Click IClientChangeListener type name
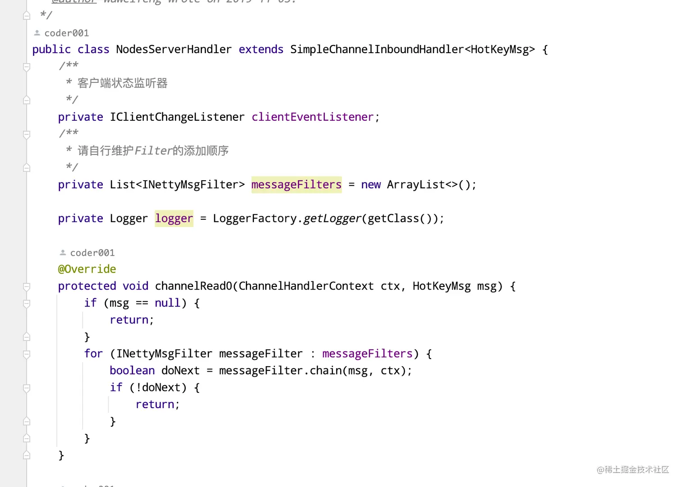Screen dimensions: 682x487 point(177,117)
